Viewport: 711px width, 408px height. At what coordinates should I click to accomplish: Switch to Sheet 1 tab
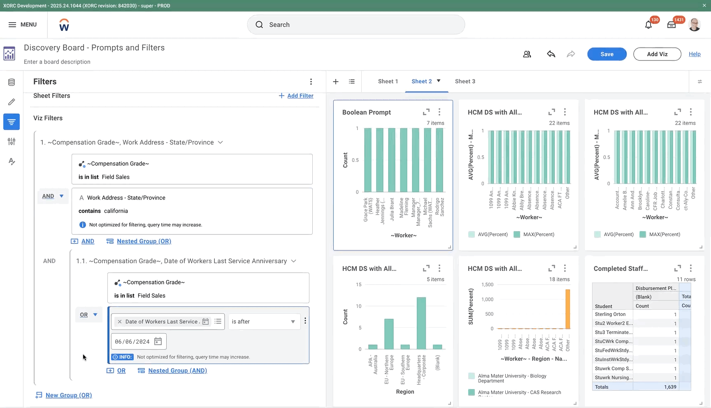point(388,81)
